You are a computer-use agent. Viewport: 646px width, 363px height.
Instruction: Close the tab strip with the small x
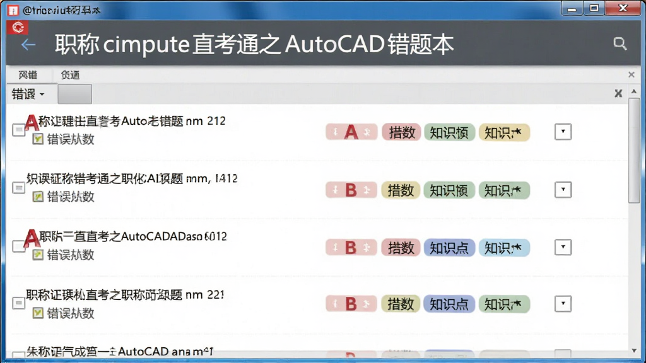(631, 74)
